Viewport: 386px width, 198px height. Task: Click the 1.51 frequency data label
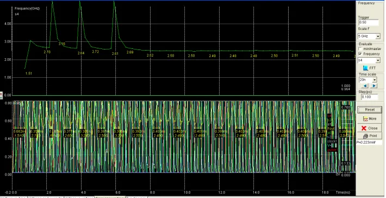tap(29, 73)
